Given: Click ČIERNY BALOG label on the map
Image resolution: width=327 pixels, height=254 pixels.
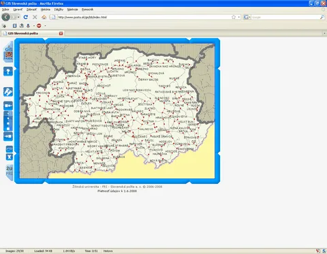Looking at the screenshot, I should point(149,80).
